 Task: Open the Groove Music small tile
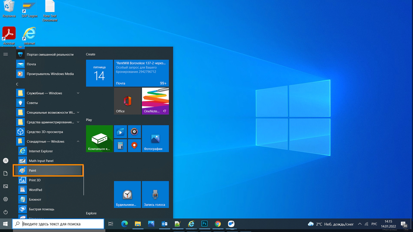134,132
